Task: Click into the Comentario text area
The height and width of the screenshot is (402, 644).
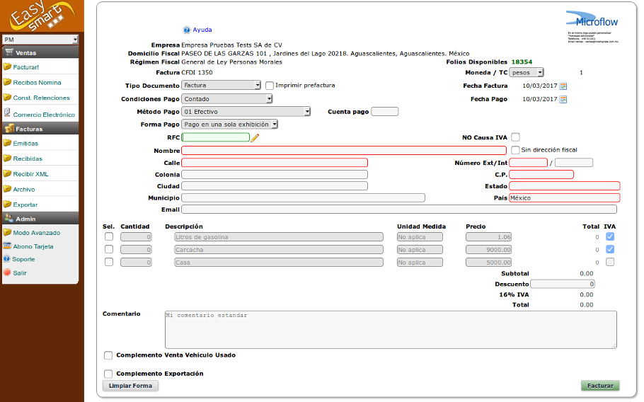Action: tap(390, 329)
